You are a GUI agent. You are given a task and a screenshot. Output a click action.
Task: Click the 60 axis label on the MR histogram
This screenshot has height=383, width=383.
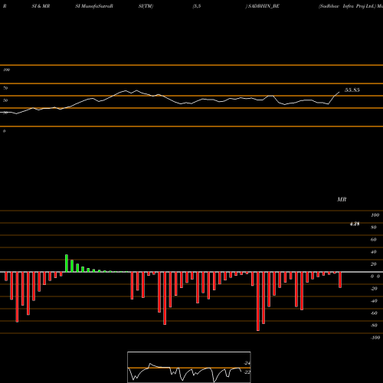(x=374, y=240)
